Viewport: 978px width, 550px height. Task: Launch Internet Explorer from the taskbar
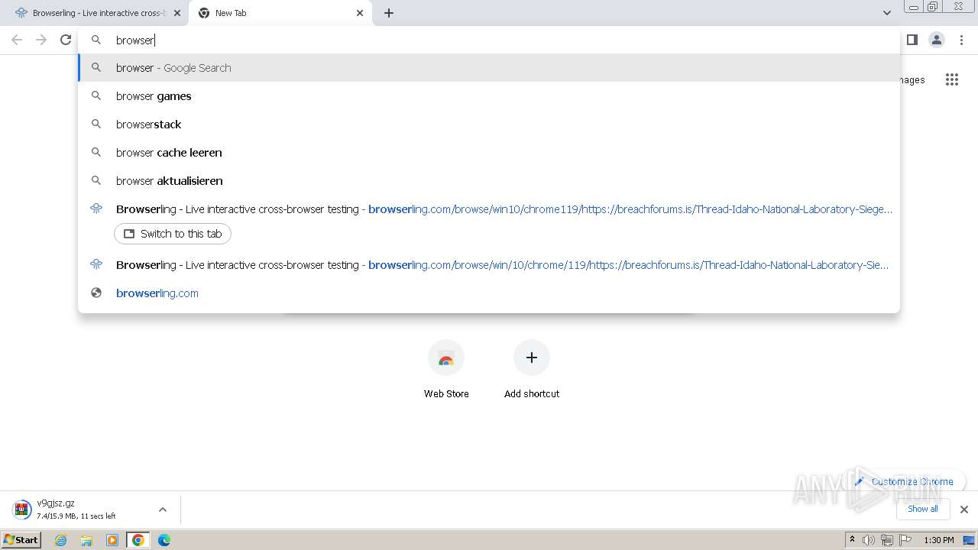pos(61,540)
